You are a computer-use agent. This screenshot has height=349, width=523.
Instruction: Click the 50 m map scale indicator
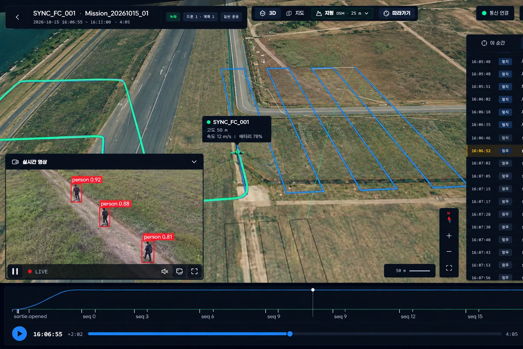tap(410, 270)
